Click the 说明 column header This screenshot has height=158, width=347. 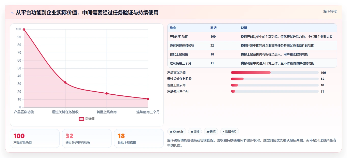[x=244, y=28]
